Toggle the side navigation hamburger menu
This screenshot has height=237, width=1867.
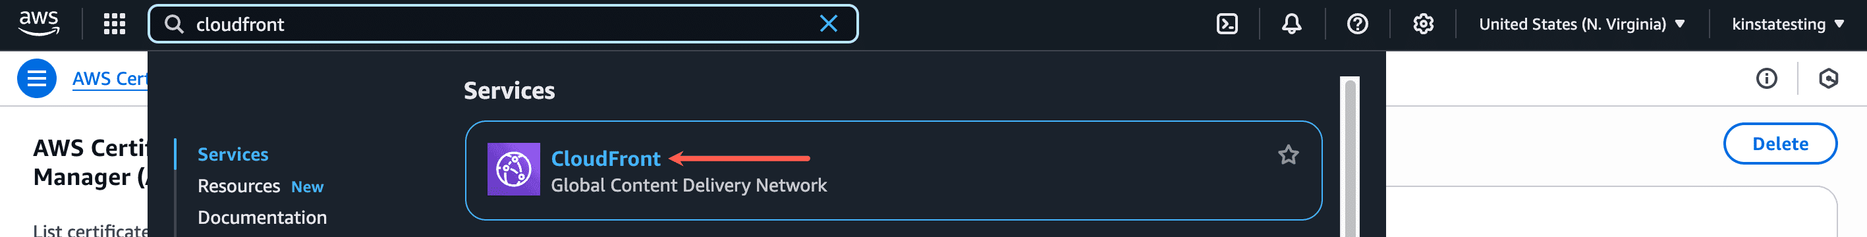pyautogui.click(x=37, y=78)
